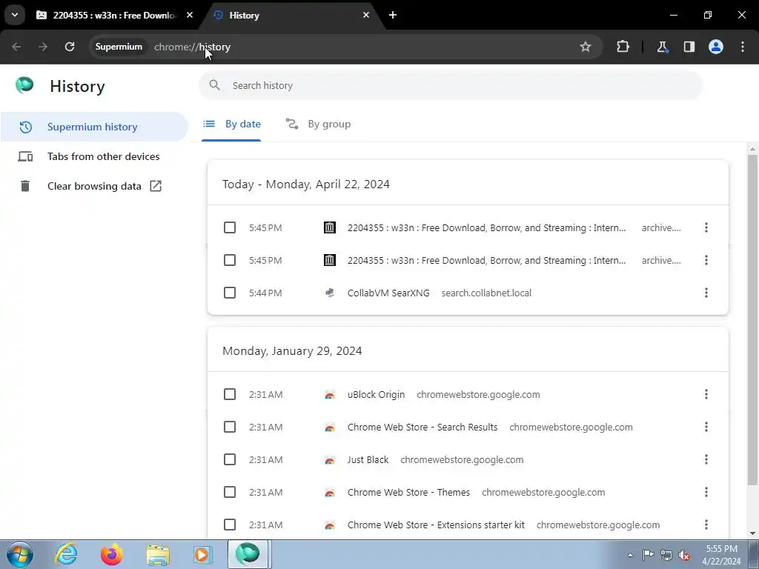Open actions menu for Search Results entry
The width and height of the screenshot is (759, 569).
point(706,427)
